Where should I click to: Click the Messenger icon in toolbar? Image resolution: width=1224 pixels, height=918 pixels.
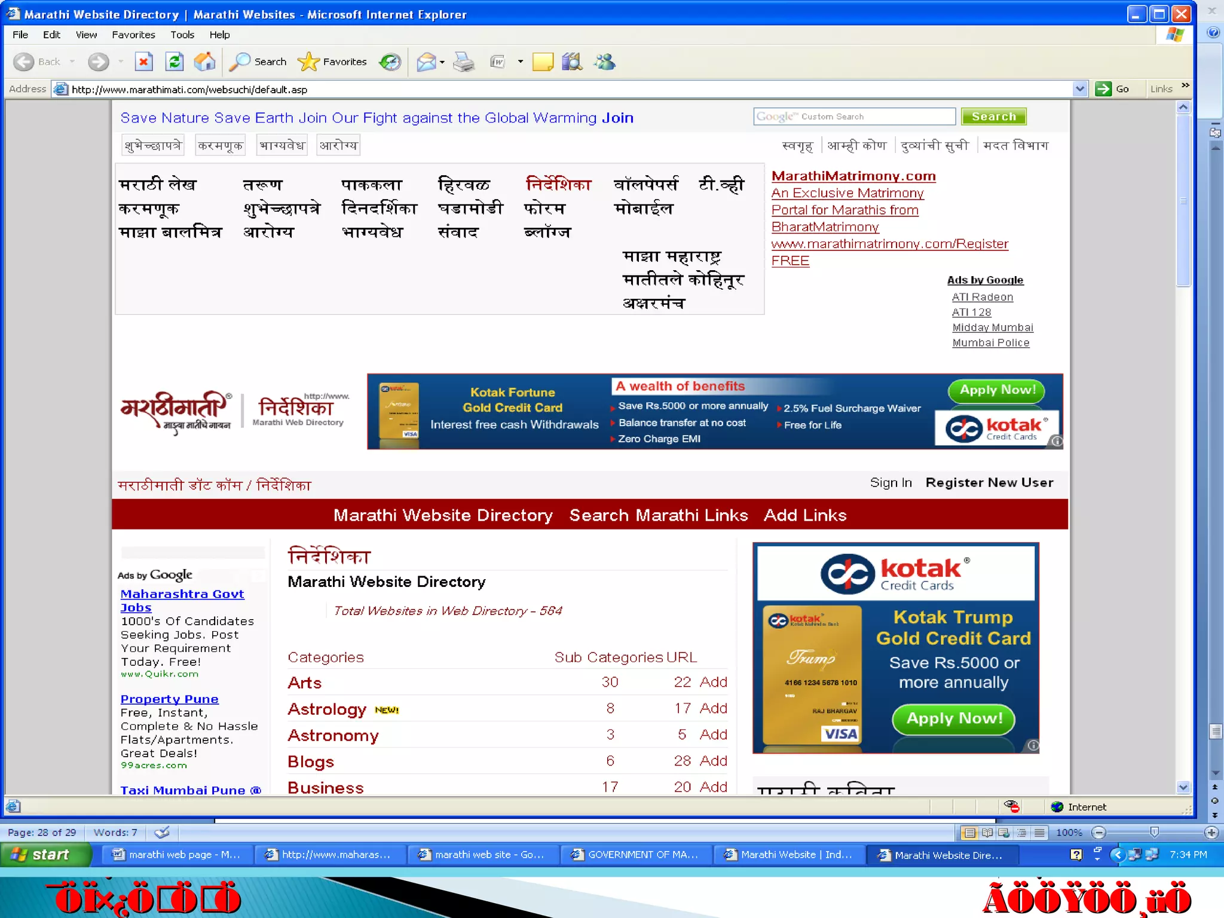[x=604, y=62]
